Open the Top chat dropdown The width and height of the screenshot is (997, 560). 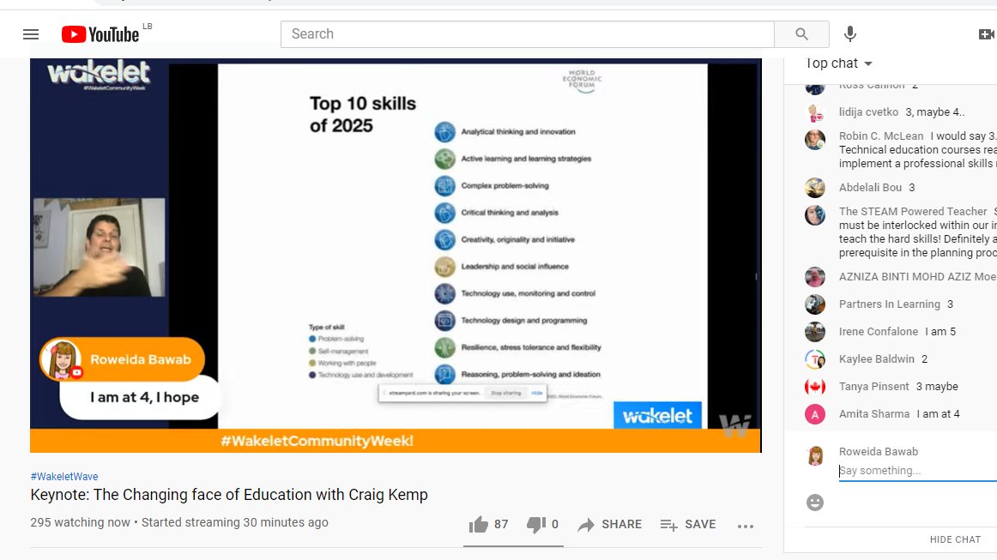click(x=838, y=63)
